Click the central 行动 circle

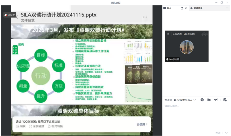41,76
